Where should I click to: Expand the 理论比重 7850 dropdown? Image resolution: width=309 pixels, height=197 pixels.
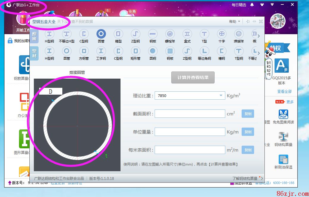[221, 96]
